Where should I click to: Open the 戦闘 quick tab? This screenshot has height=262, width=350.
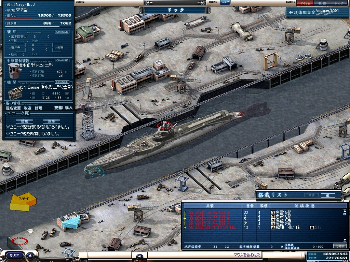click(x=322, y=3)
